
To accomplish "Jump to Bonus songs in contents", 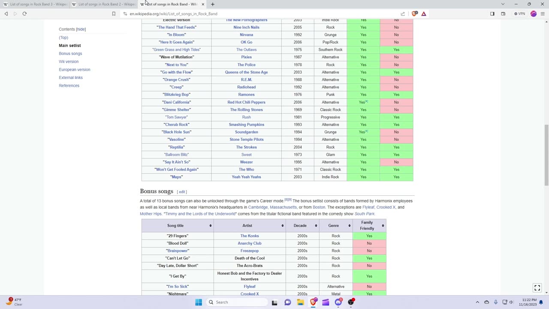I will click(x=70, y=54).
